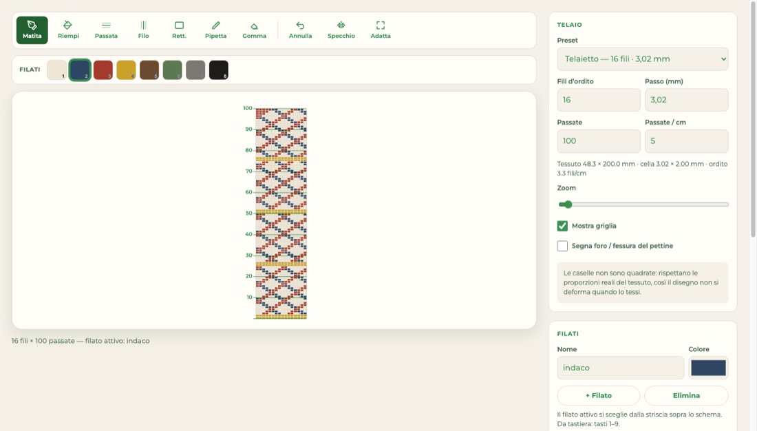The image size is (757, 431).
Task: Toggle the Specchio mirror tool
Action: pyautogui.click(x=341, y=30)
